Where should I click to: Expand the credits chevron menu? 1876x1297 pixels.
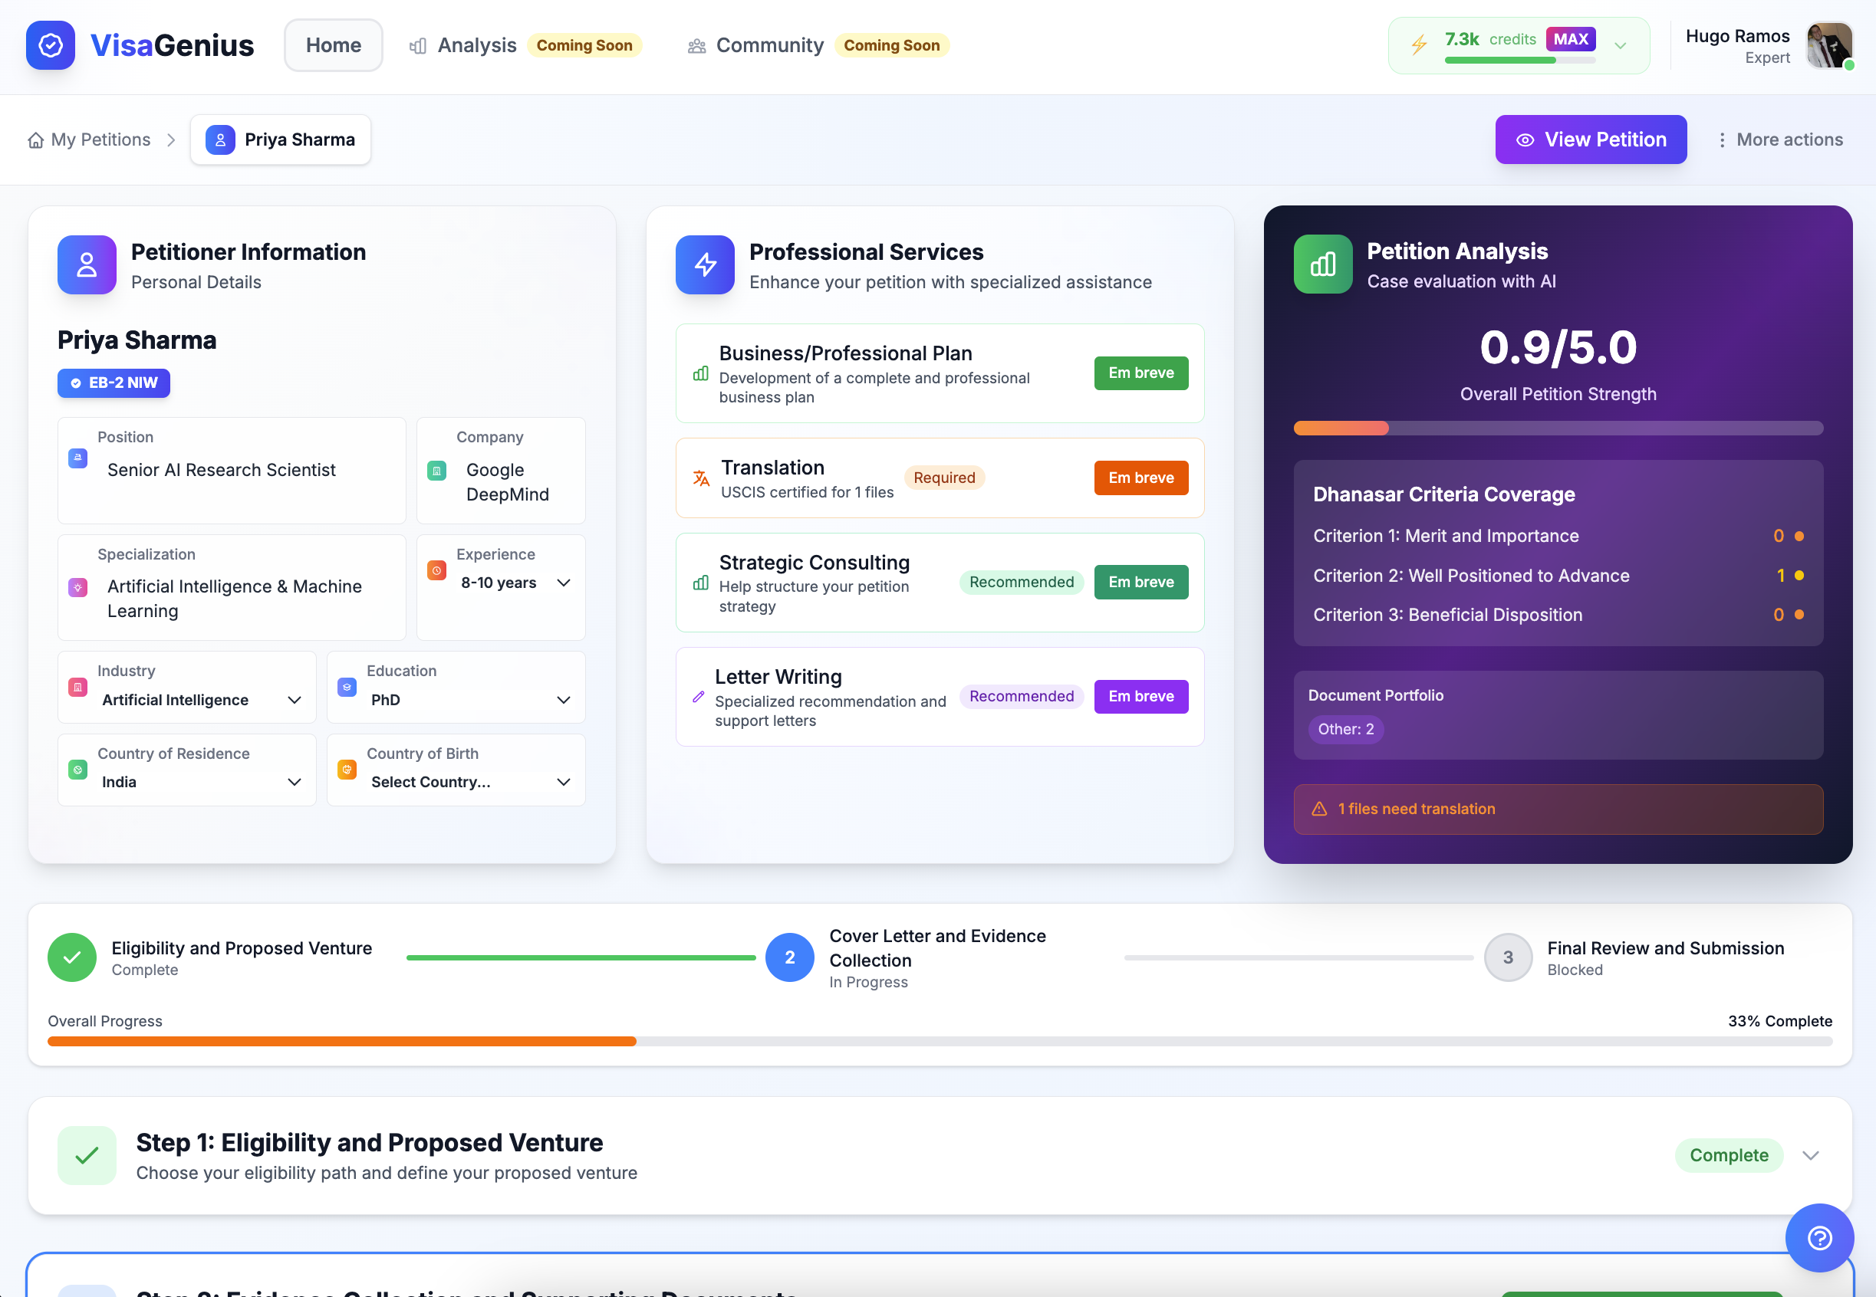(1621, 45)
